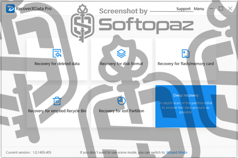Viewport: 238px width, 158px height.
Task: Click the emptied Recycle Bin trash icon
Action: 57,101
